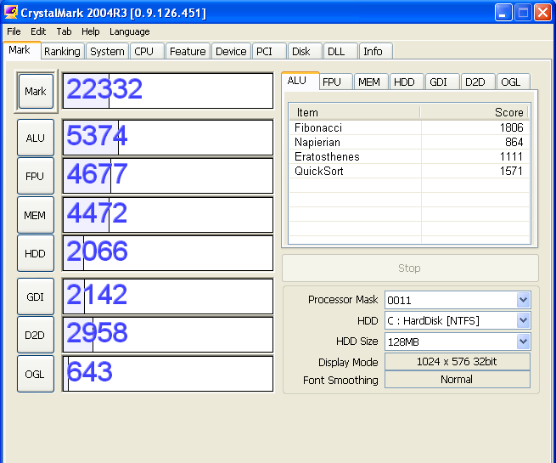Switch to the Feature tab
556x463 pixels.
coord(188,52)
